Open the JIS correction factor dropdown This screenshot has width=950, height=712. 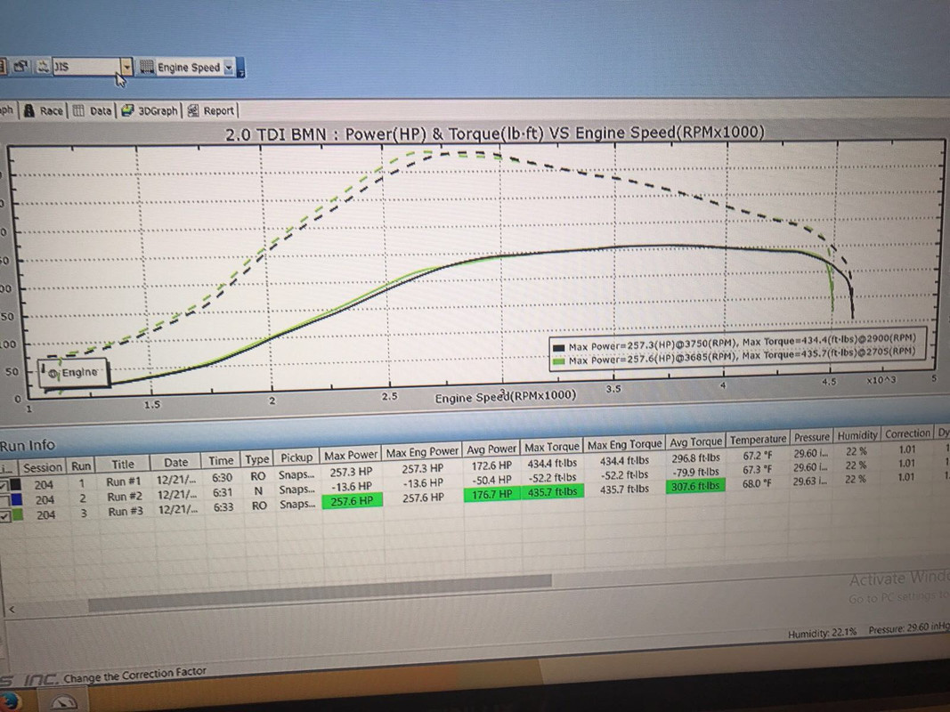tap(126, 67)
